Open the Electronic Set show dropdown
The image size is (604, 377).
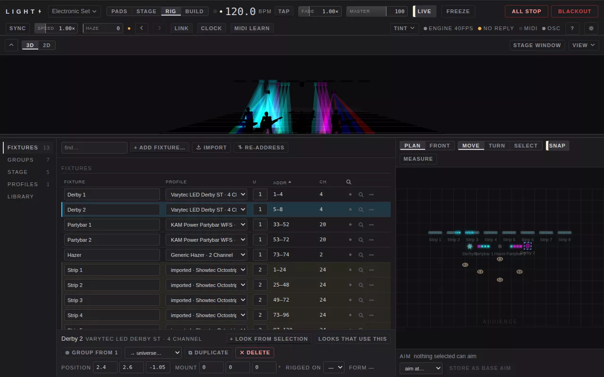(75, 11)
